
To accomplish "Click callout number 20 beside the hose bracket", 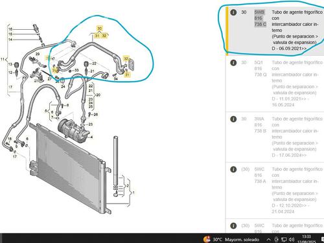I will 98,95.
